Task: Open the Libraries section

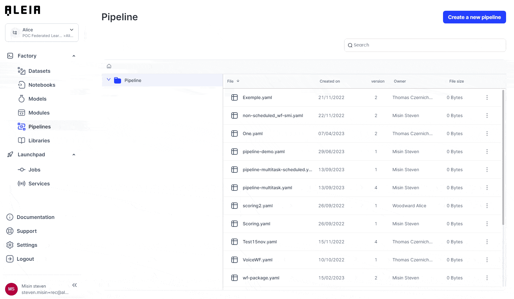Action: point(39,140)
